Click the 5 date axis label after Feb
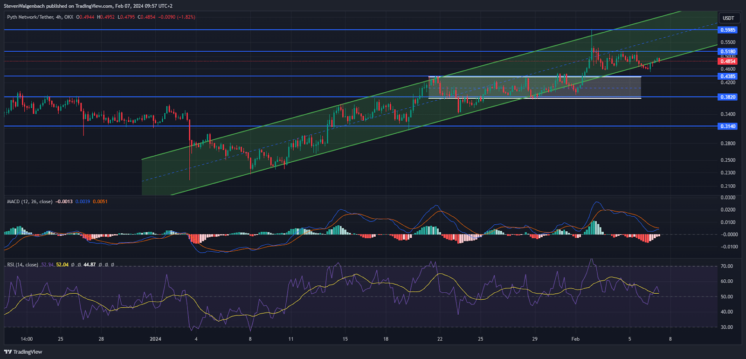The image size is (746, 359). click(629, 339)
